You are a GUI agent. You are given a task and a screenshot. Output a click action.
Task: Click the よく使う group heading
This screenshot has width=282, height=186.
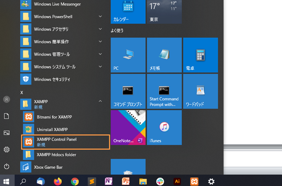click(x=117, y=31)
